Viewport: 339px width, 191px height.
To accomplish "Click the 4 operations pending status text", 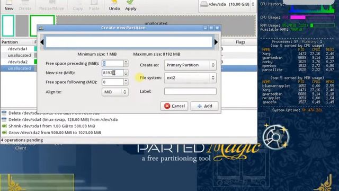I will (22, 140).
